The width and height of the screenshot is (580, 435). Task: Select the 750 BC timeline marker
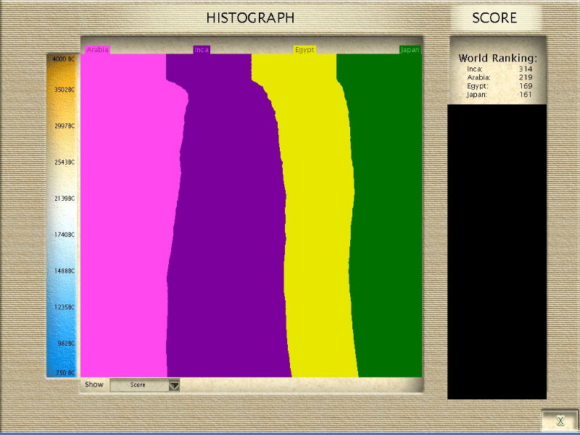[62, 373]
